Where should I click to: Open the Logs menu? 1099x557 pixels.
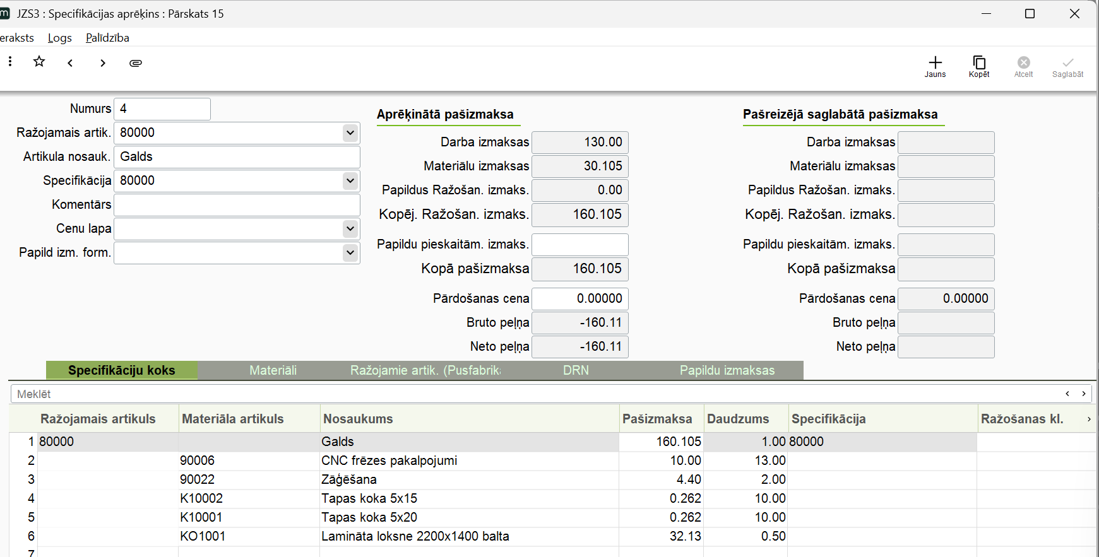(x=60, y=38)
